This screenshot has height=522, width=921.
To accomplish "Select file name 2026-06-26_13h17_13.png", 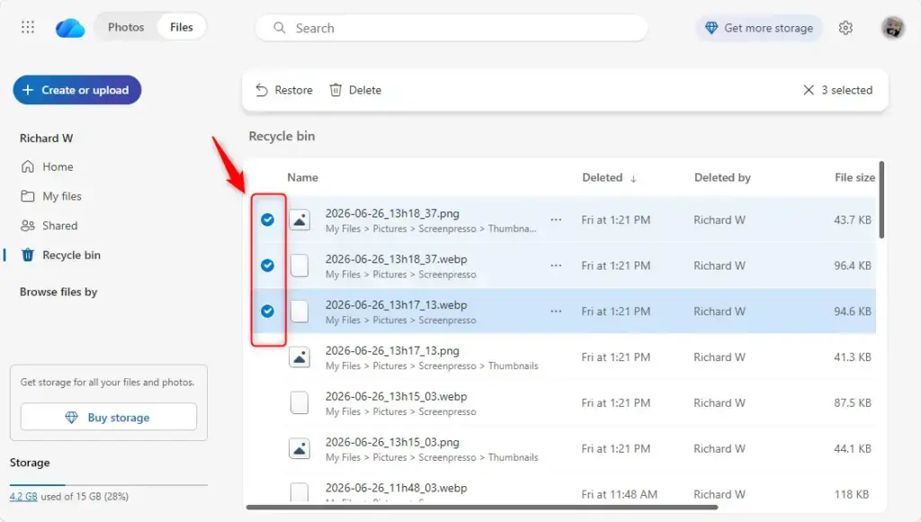I will point(392,350).
